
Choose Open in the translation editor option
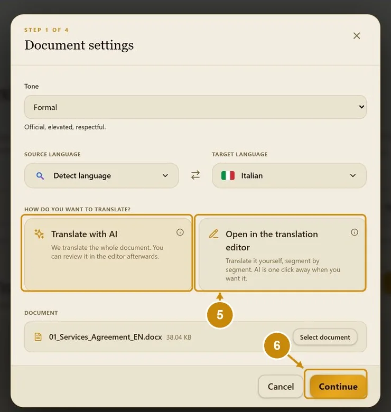tap(282, 254)
